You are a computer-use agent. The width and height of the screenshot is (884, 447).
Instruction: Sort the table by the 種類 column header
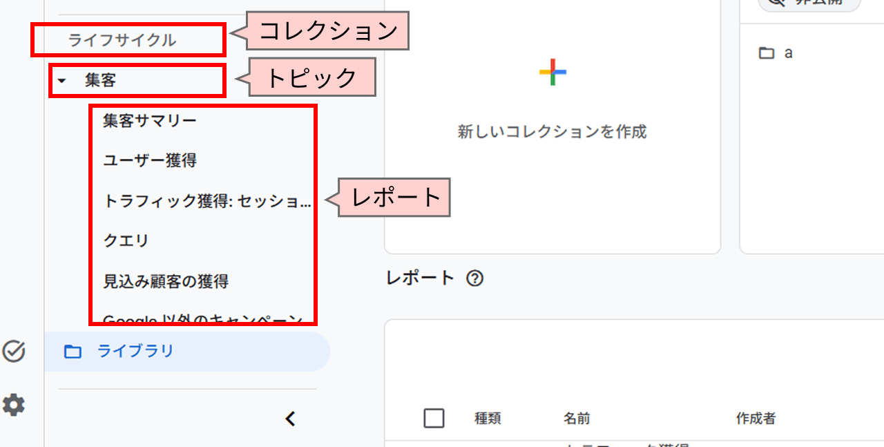coord(488,419)
